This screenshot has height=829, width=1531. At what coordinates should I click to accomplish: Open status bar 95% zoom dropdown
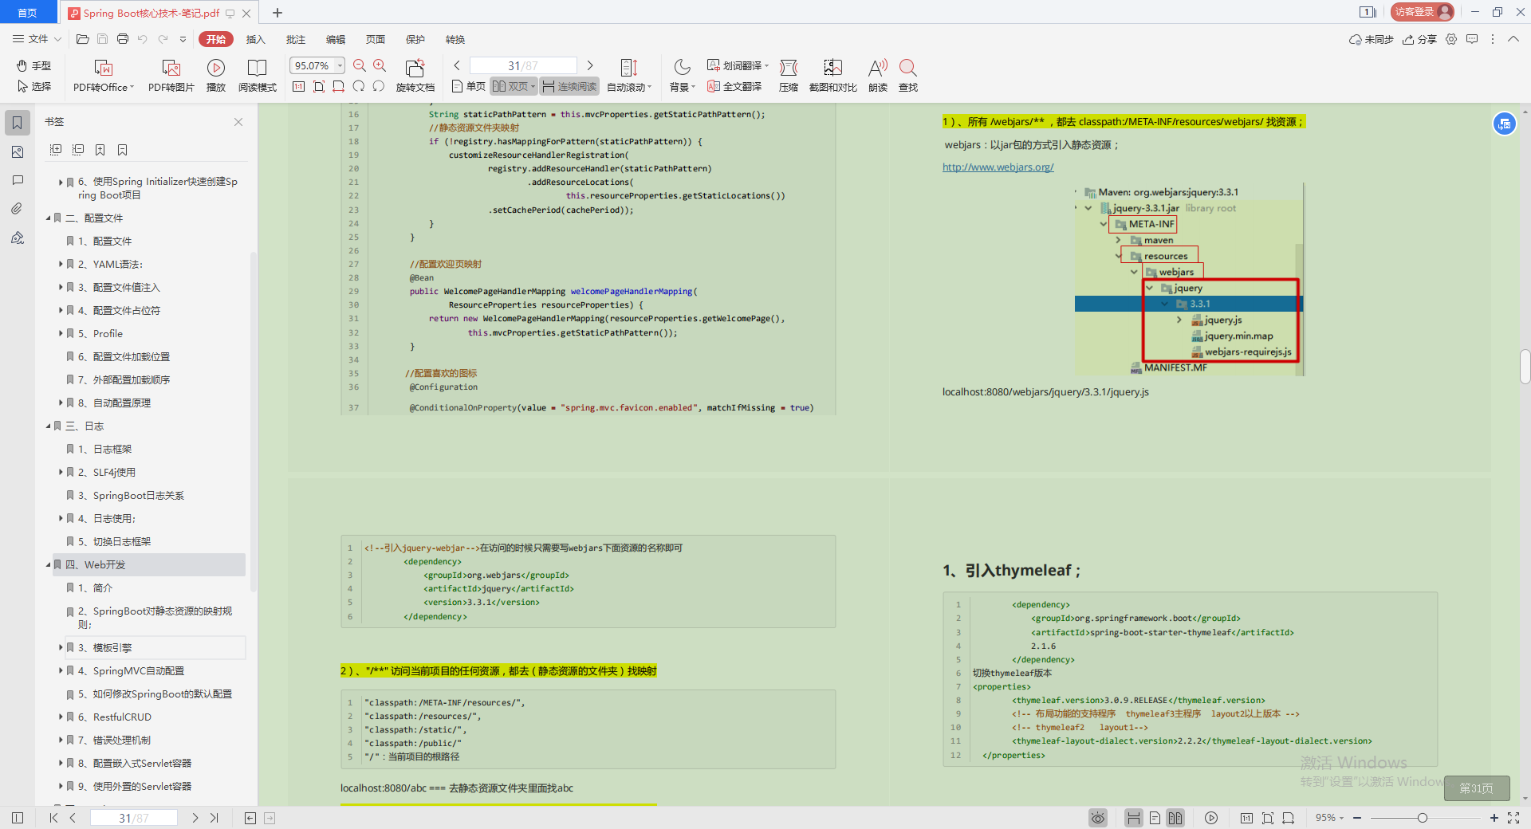coord(1329,818)
